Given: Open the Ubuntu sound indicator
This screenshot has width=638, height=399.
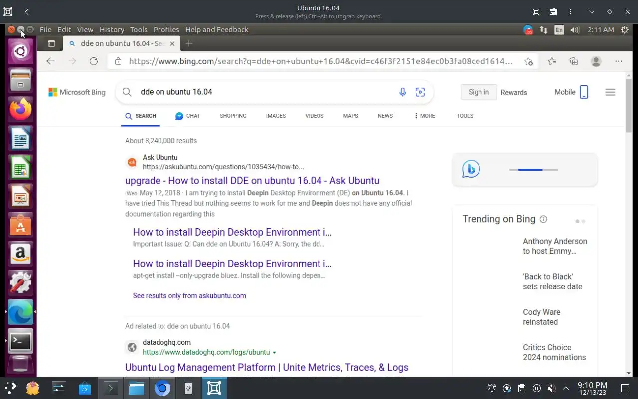Looking at the screenshot, I should tap(575, 30).
